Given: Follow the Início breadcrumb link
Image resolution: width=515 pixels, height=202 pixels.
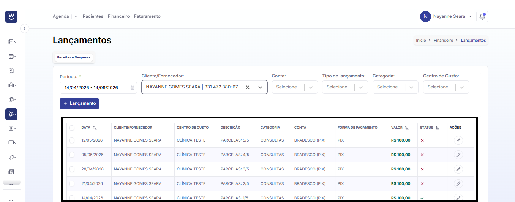Looking at the screenshot, I should click(421, 40).
